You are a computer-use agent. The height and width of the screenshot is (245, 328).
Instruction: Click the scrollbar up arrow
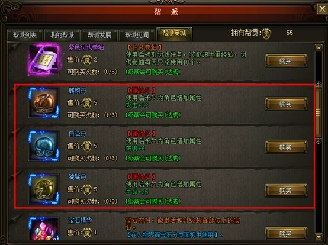319,48
